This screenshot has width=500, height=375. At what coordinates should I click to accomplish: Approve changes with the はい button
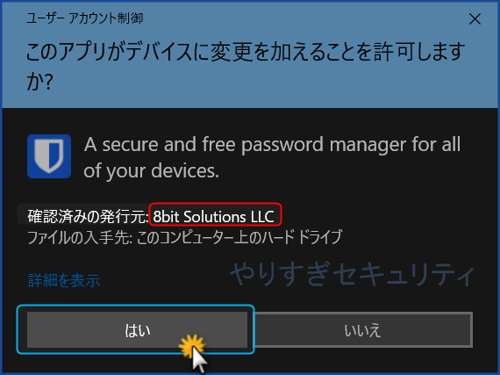pos(137,329)
